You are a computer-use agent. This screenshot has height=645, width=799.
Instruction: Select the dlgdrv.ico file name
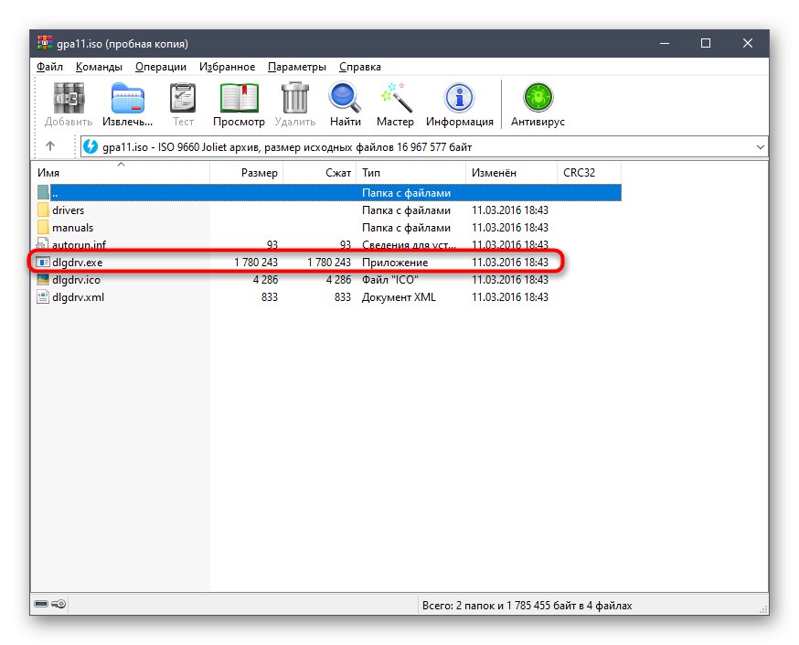click(x=77, y=279)
